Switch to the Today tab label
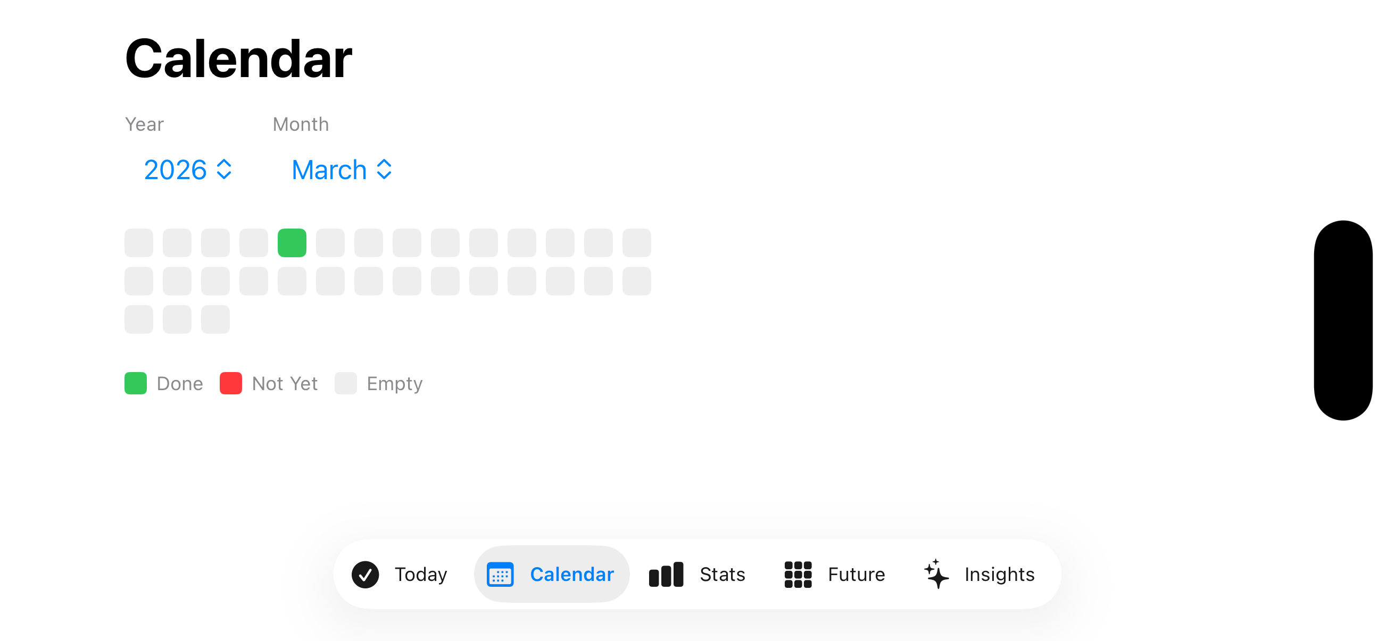 421,574
